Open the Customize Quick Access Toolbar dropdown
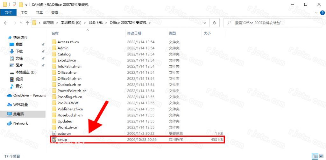This screenshot has height=160, width=326. pos(26,4)
